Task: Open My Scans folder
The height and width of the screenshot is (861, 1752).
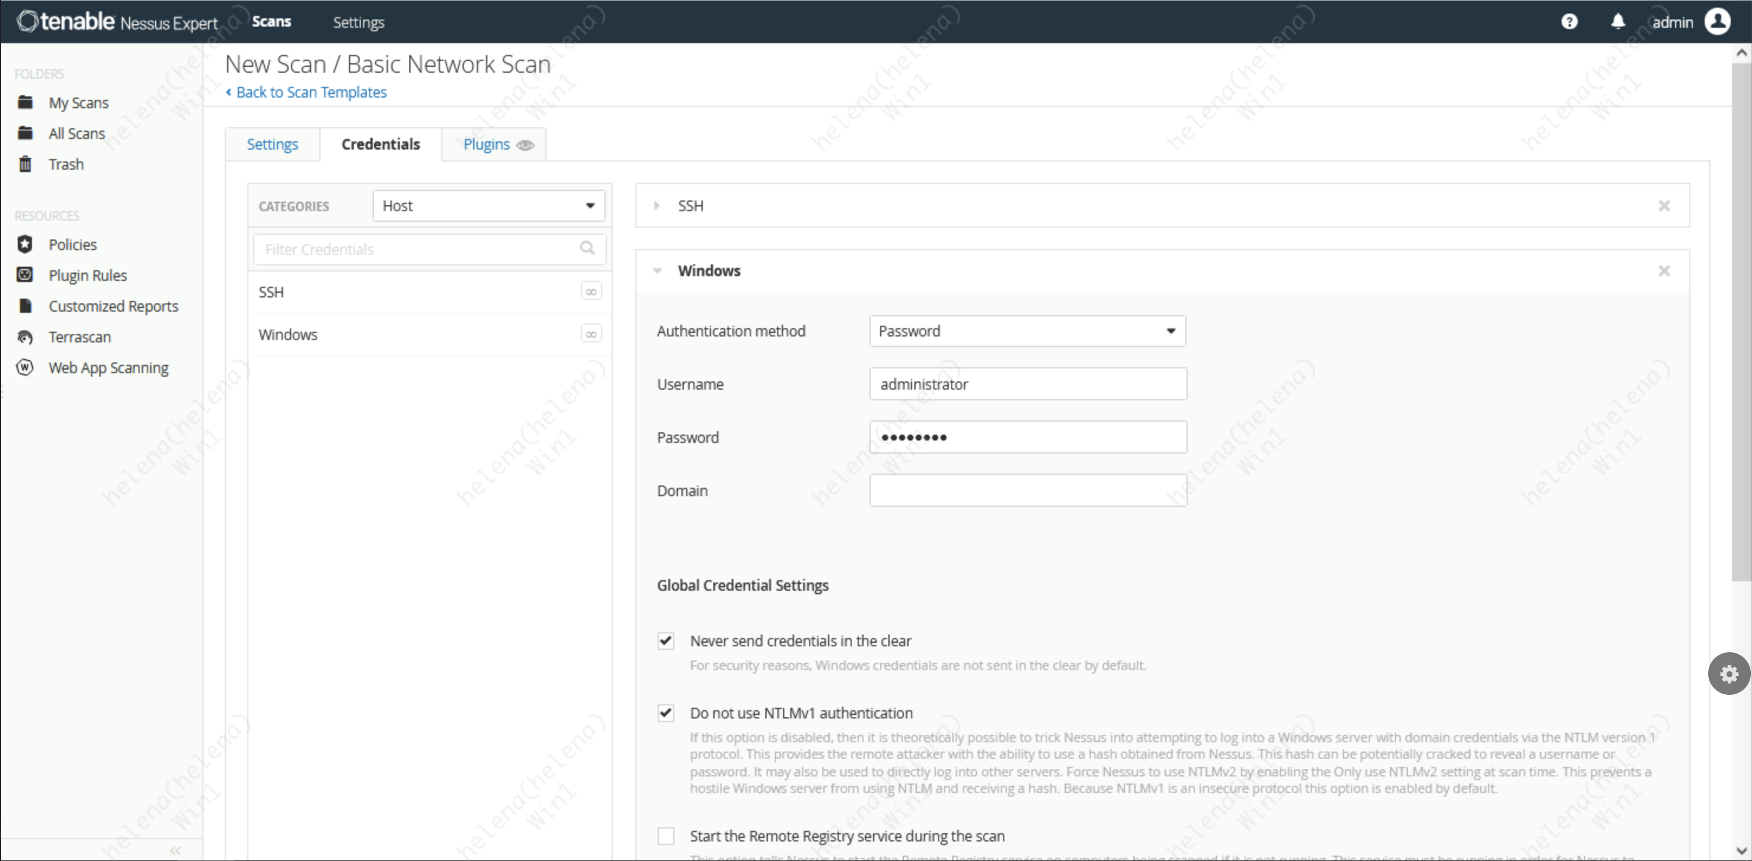Action: (78, 103)
